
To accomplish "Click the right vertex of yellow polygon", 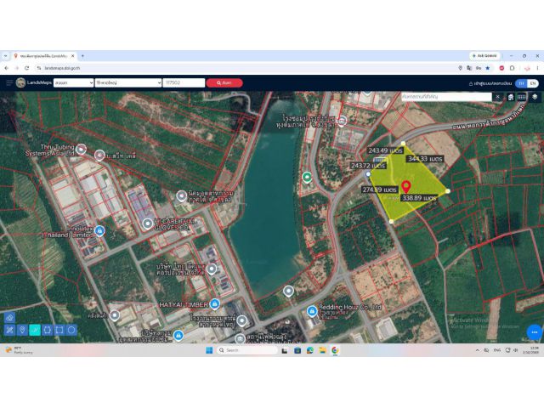I will click(x=448, y=190).
